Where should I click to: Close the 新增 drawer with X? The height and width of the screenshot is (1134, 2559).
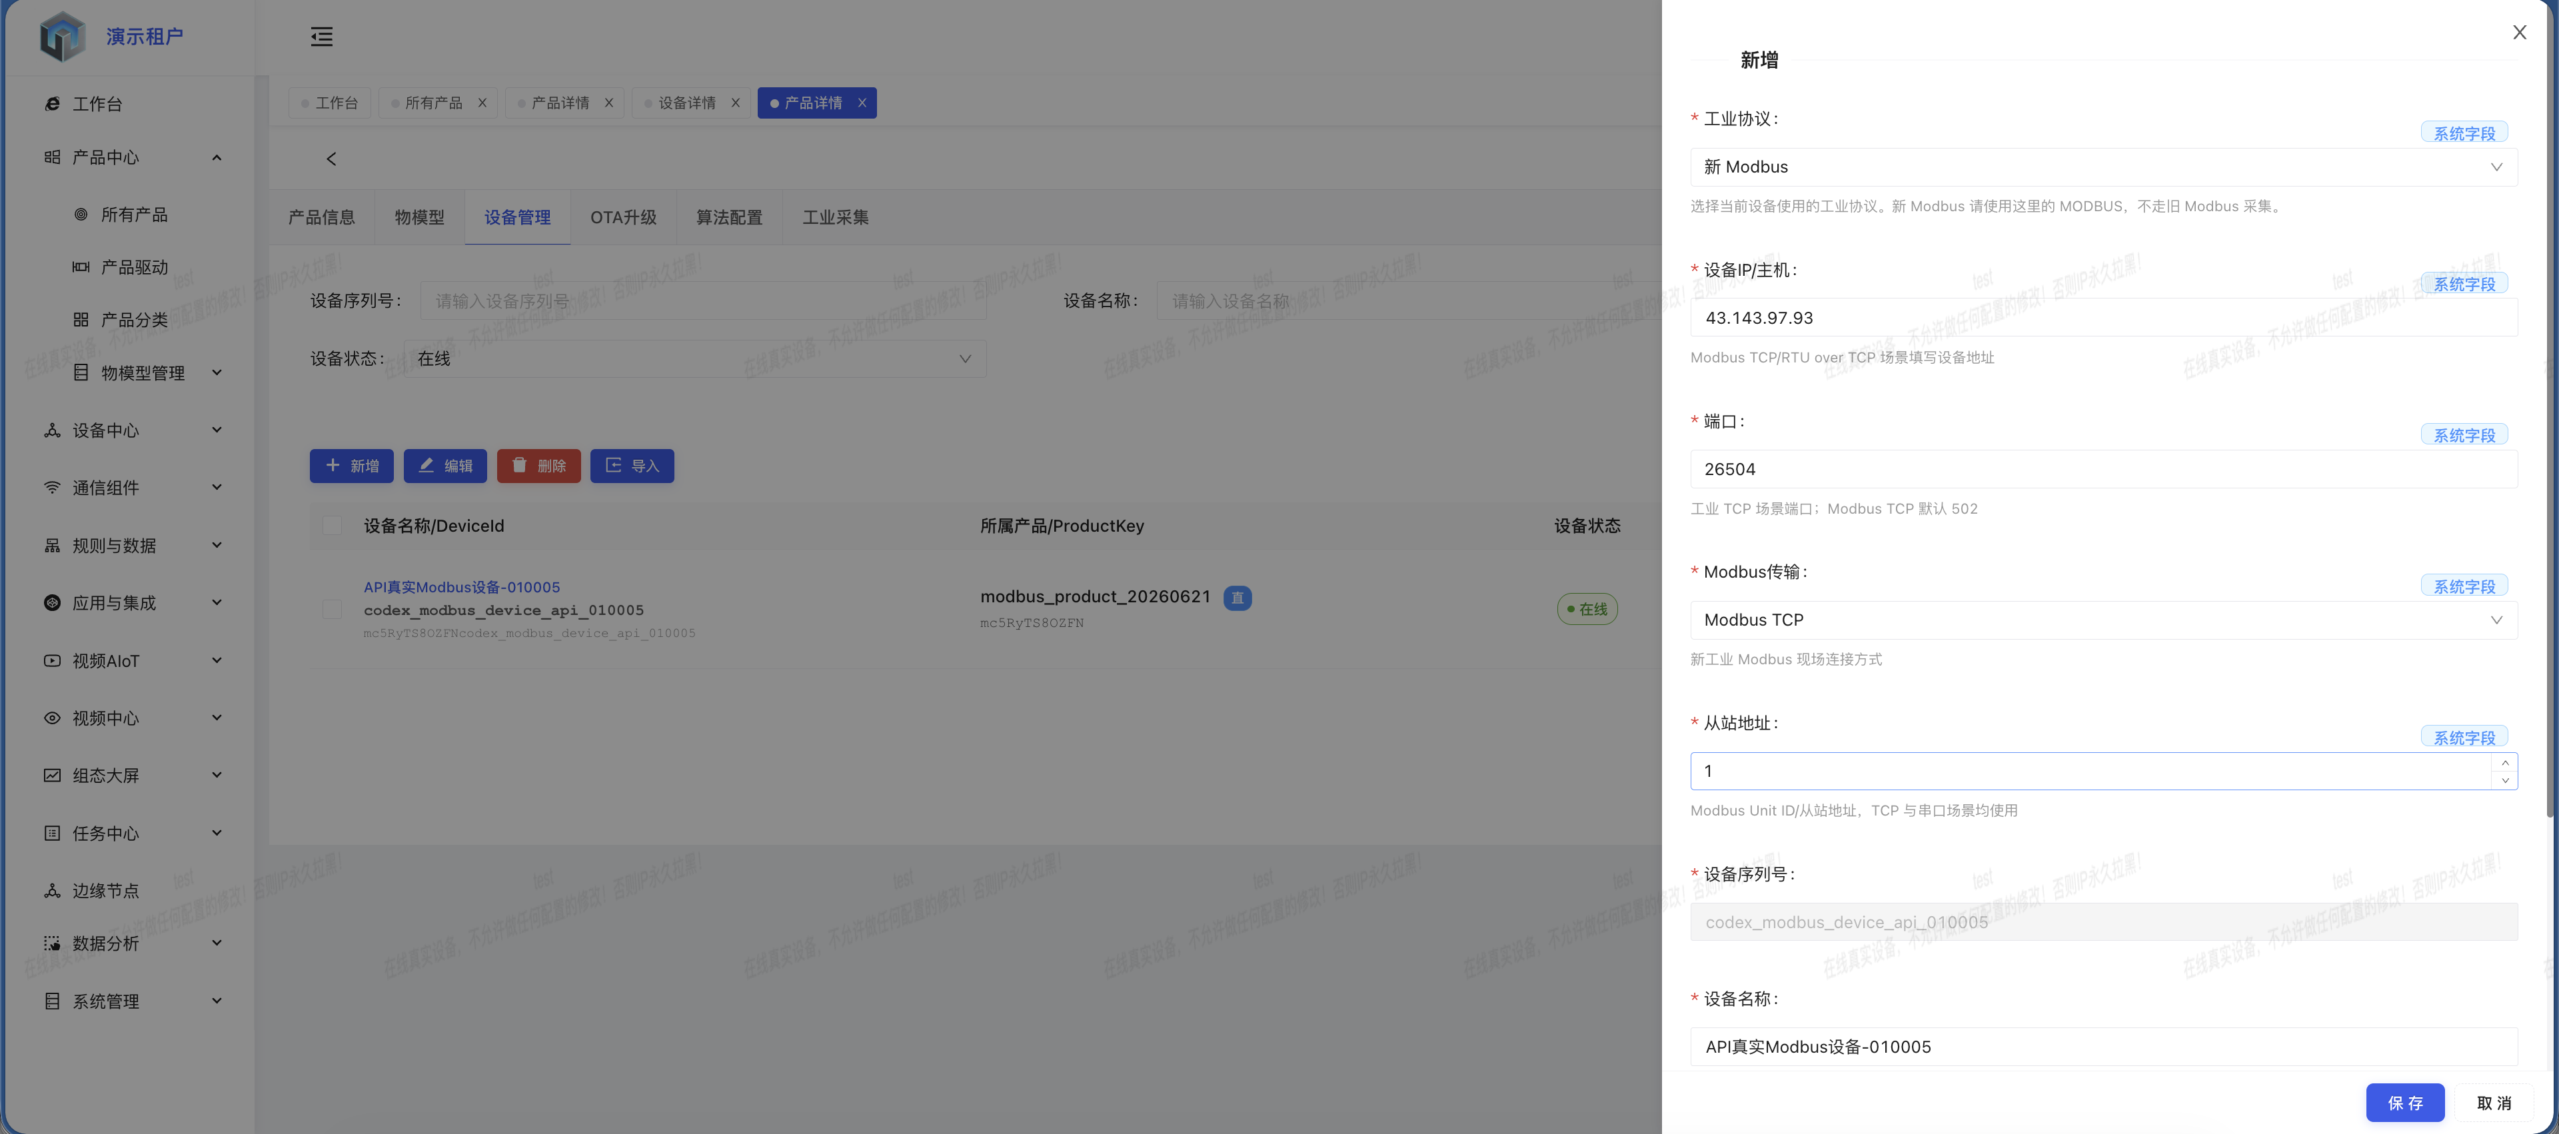pyautogui.click(x=2519, y=33)
